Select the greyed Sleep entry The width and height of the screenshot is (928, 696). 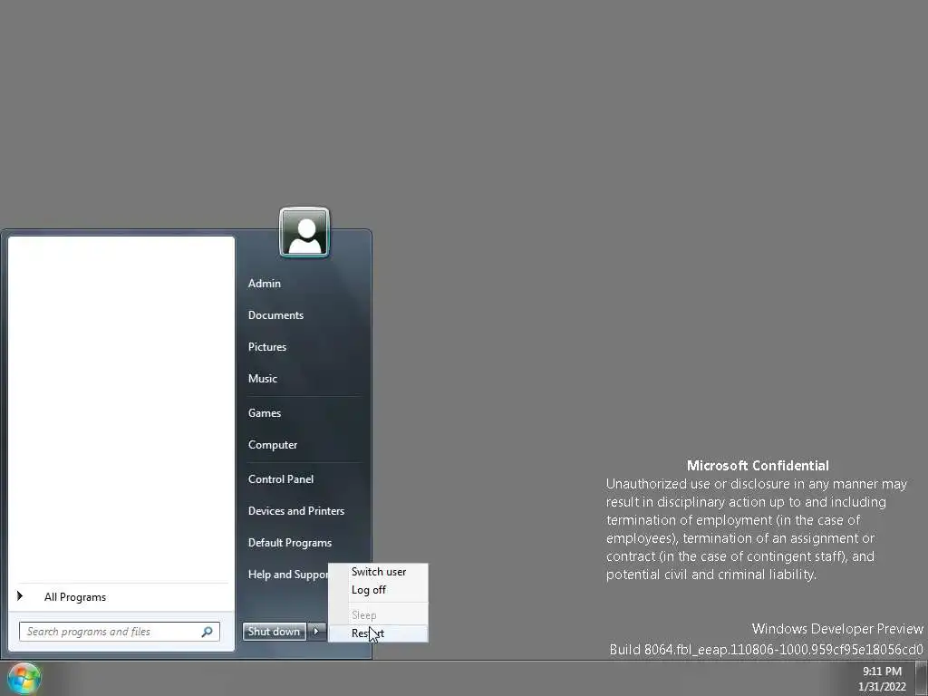pos(378,615)
